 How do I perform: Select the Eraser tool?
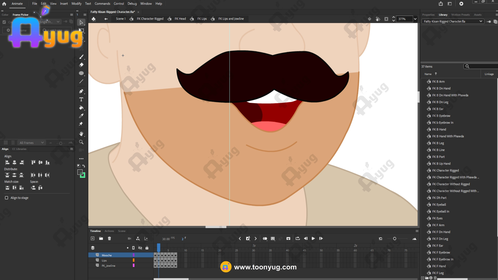pos(81,65)
